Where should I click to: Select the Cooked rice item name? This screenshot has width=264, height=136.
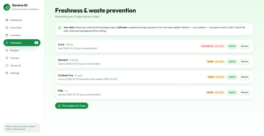pos(66,75)
